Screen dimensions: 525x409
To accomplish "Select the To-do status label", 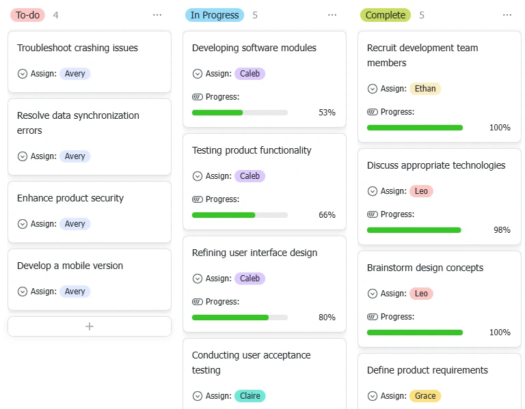I will (x=27, y=15).
